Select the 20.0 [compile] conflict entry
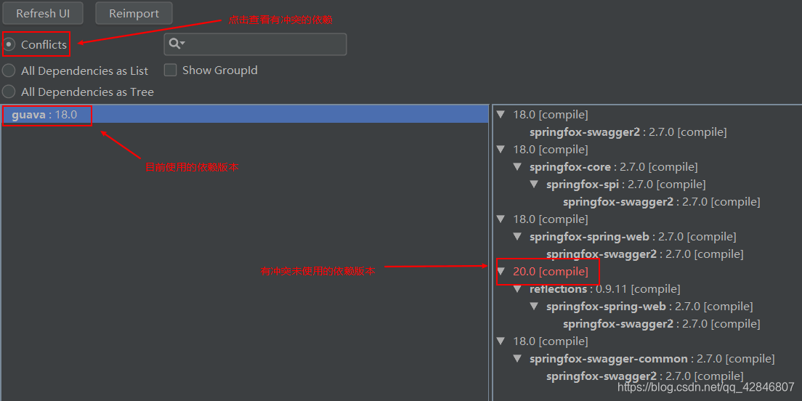Screen dimensions: 802x401 point(551,272)
